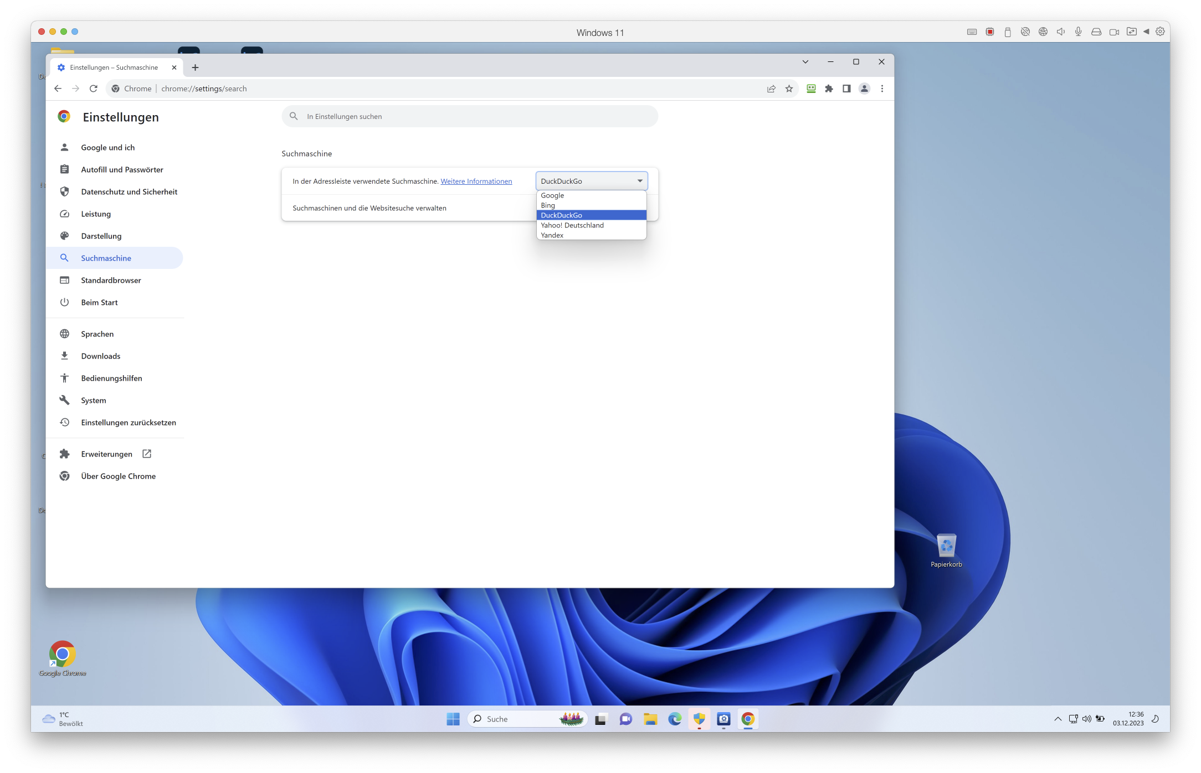Choose Bing in the dropdown list
The height and width of the screenshot is (773, 1201).
(592, 205)
